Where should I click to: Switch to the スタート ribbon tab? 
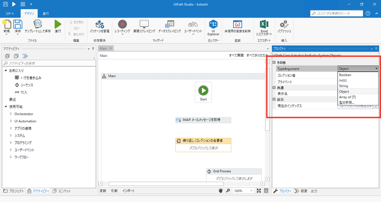10,14
